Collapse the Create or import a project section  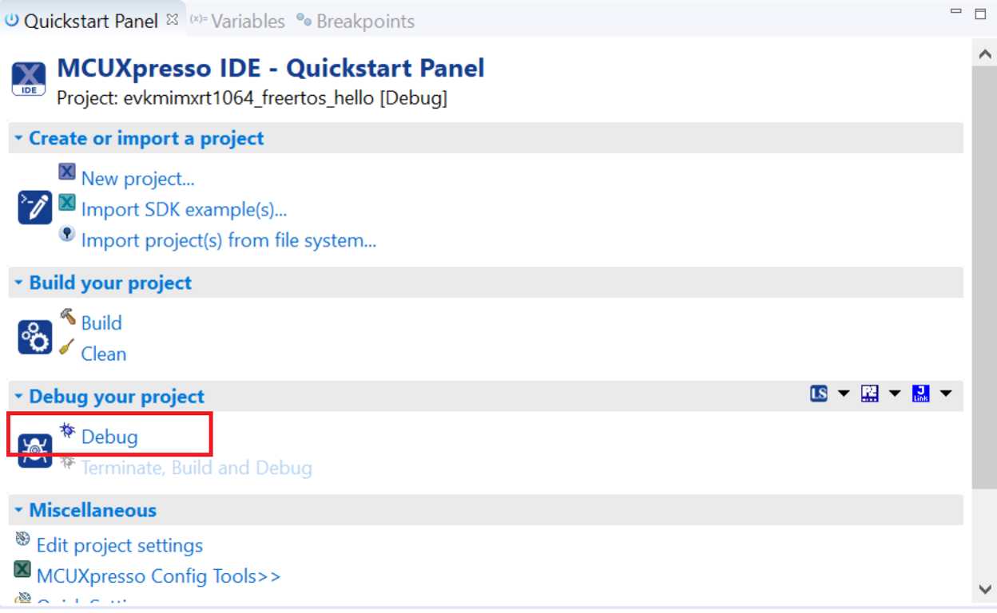pos(18,138)
